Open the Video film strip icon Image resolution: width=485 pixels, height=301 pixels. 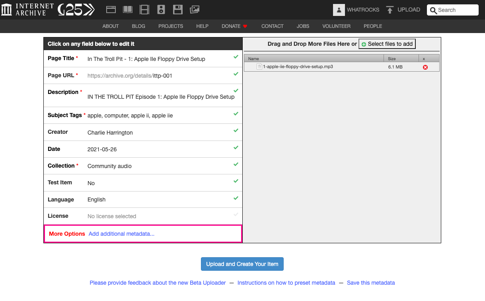[144, 10]
